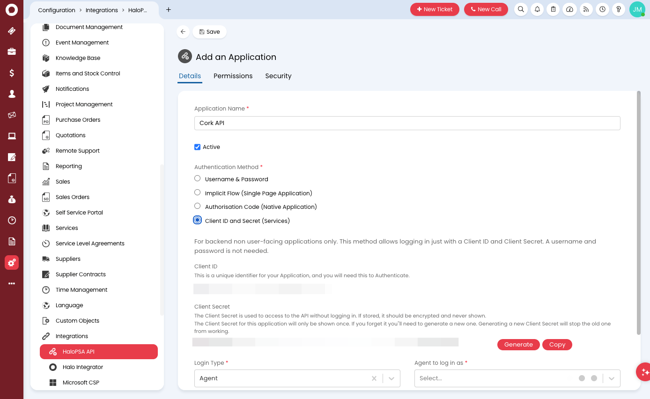The height and width of the screenshot is (399, 650).
Task: Open Halo Integrator in the sidebar
Action: pyautogui.click(x=82, y=367)
